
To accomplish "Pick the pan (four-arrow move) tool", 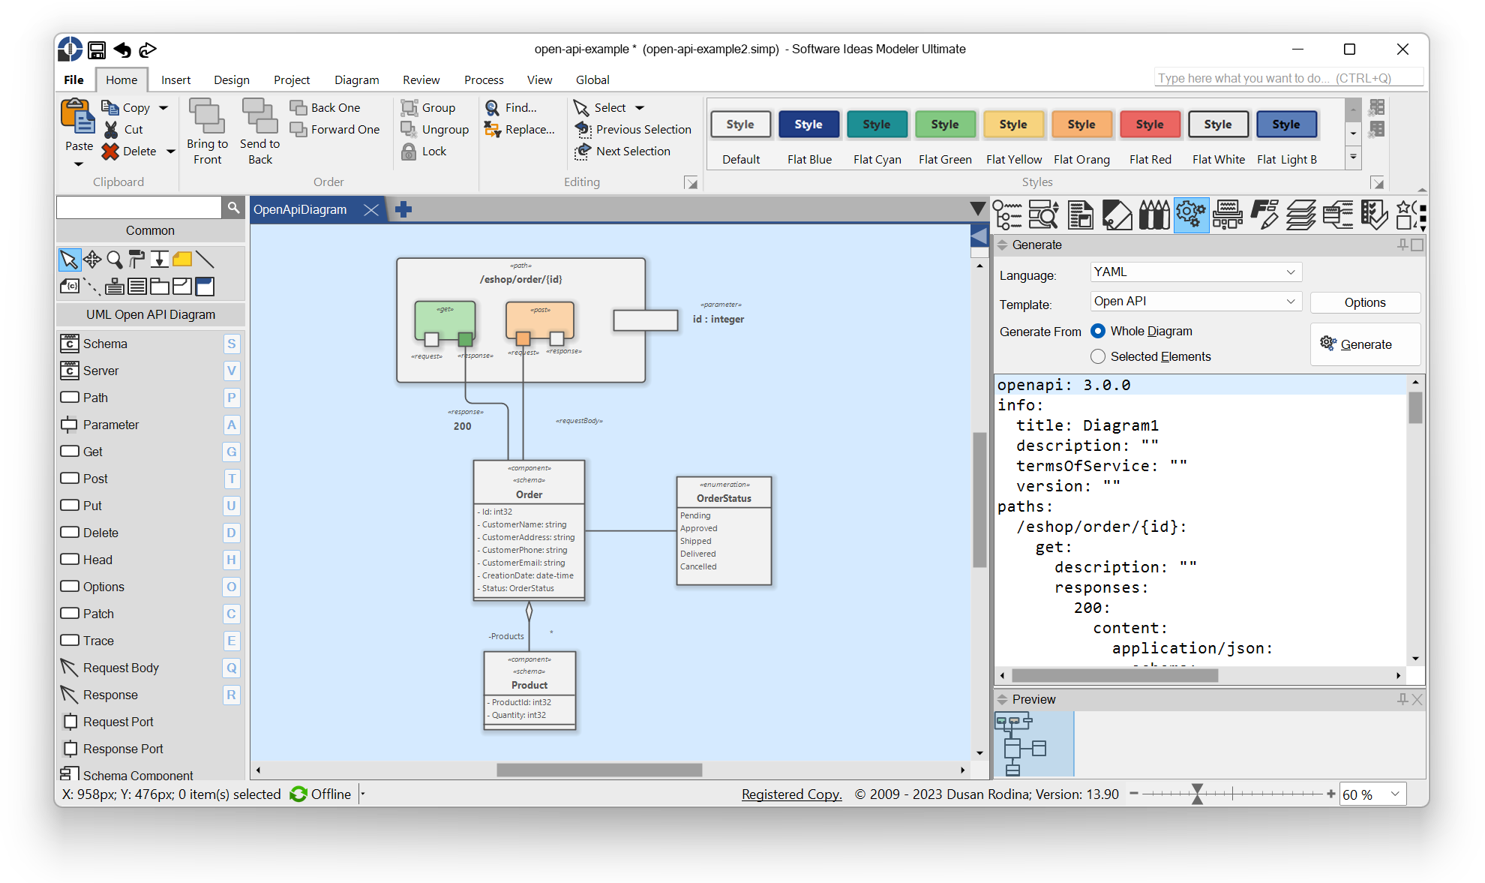I will tap(92, 260).
